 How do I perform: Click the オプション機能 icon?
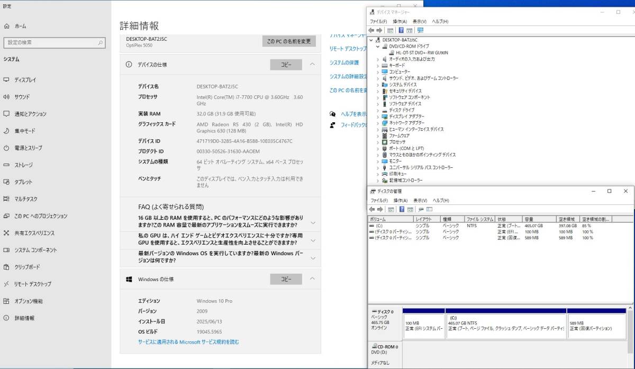coord(6,301)
